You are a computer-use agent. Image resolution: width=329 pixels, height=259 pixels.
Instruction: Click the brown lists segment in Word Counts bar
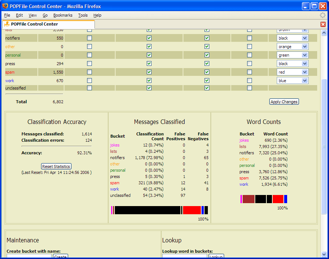click(249, 199)
